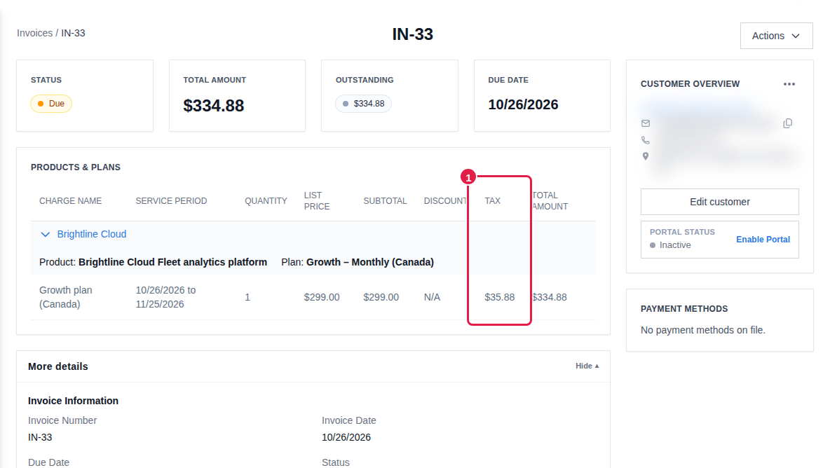Click the due date 10/26/2026 value
This screenshot has height=468, width=830.
[523, 104]
